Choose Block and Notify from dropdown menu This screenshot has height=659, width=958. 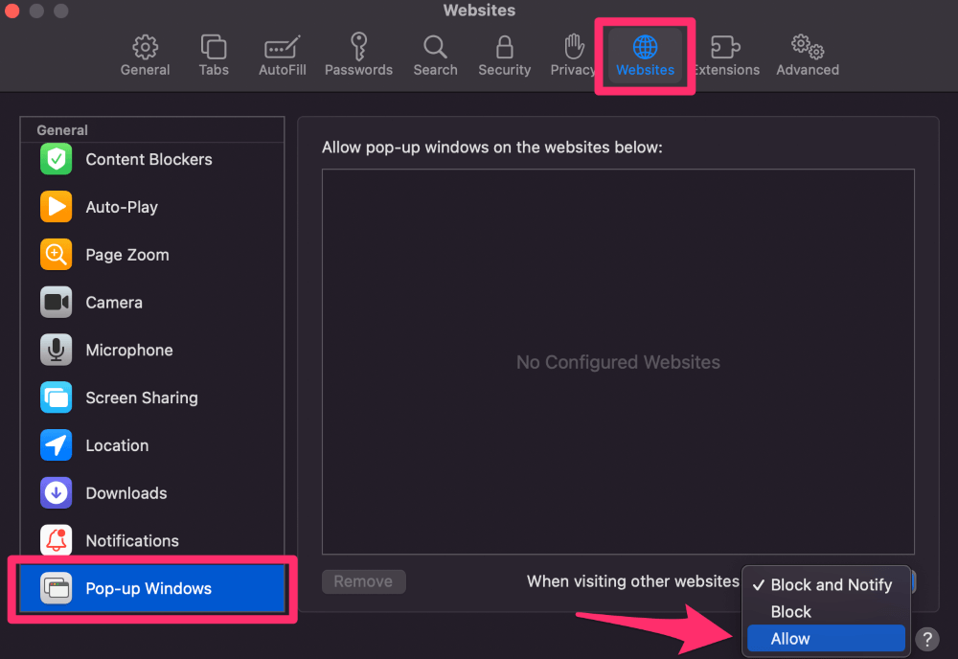[x=826, y=585]
